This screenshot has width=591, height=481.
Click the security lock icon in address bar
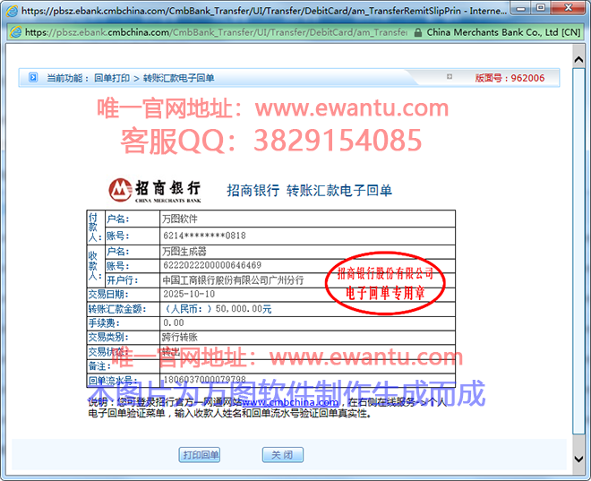[x=417, y=33]
